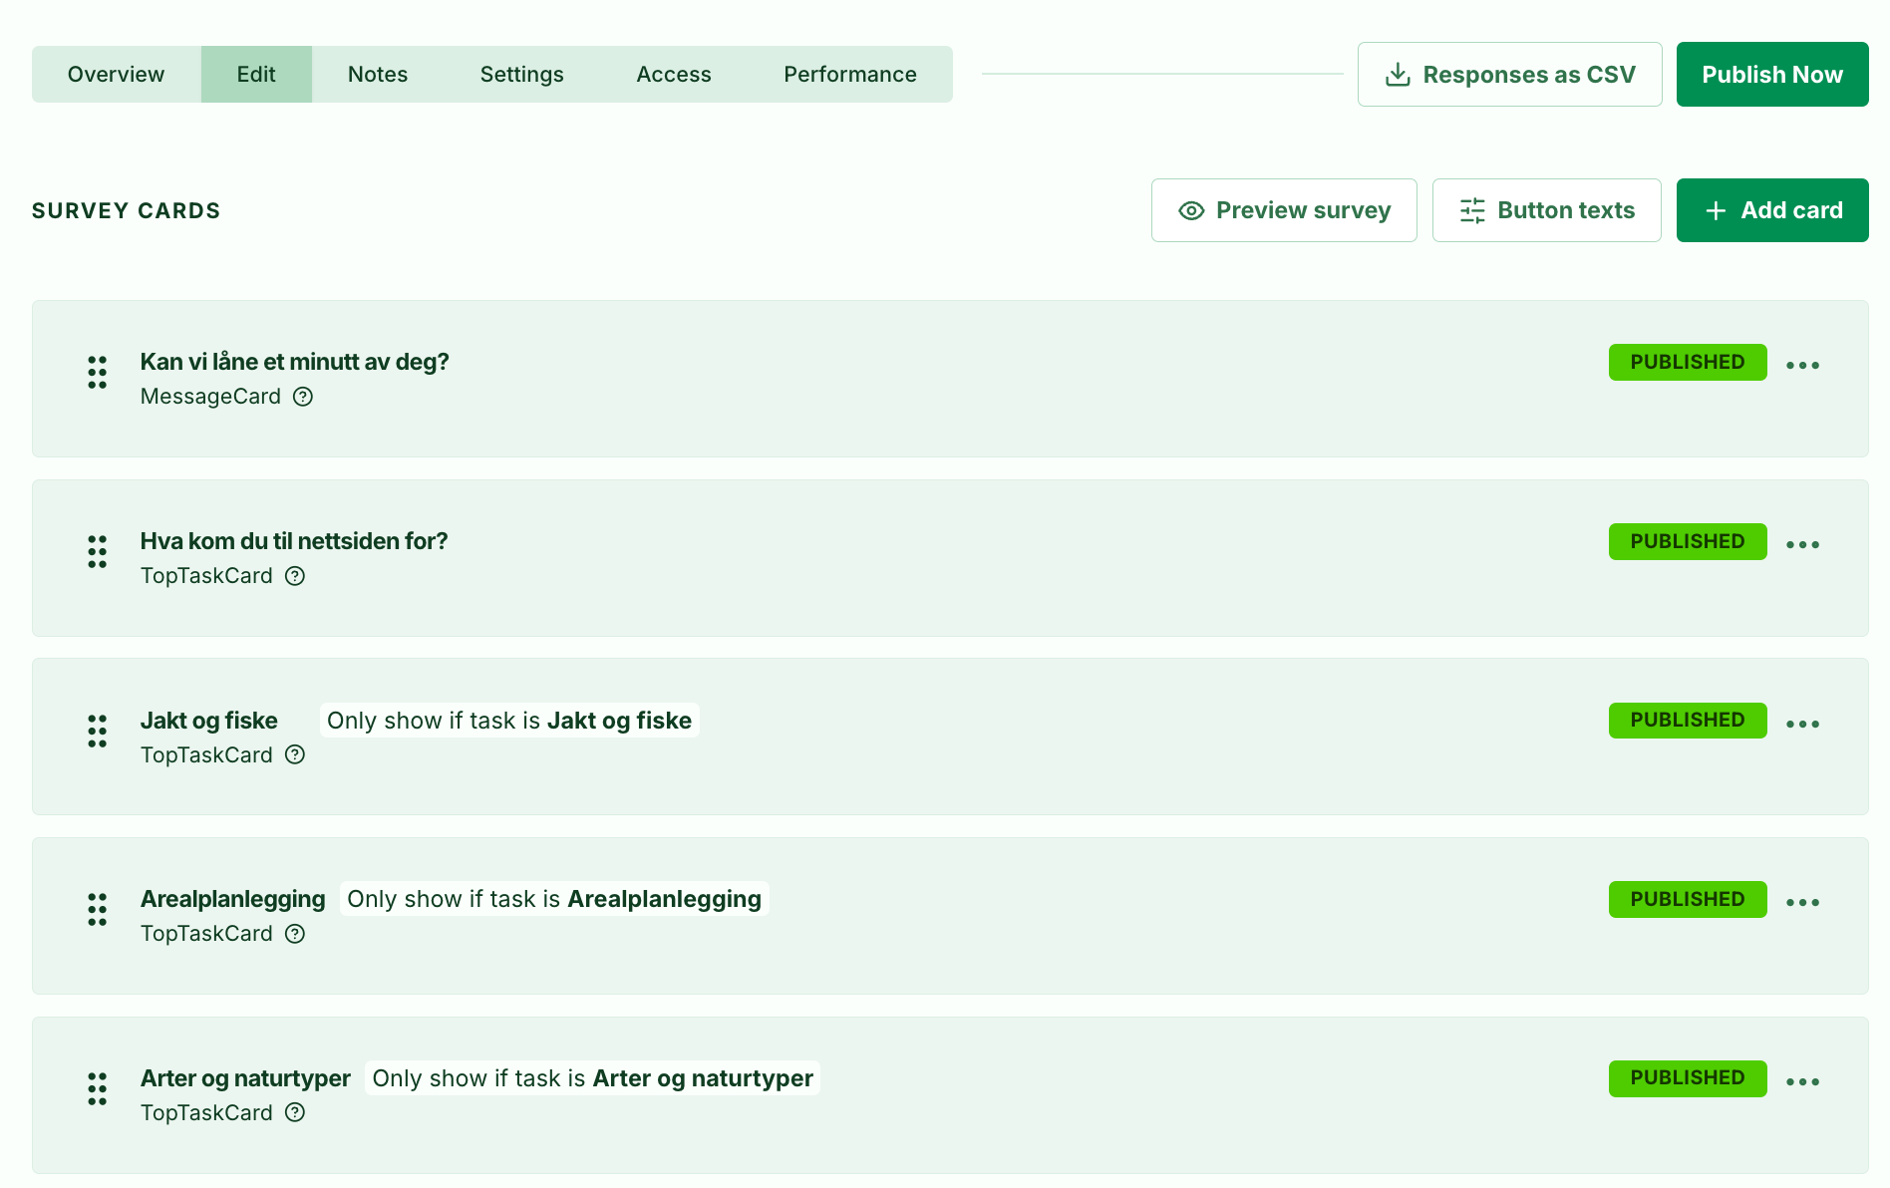1890x1188 pixels.
Task: Click help icon under 'Hva kom du til nettsiden for?'
Action: pos(295,576)
